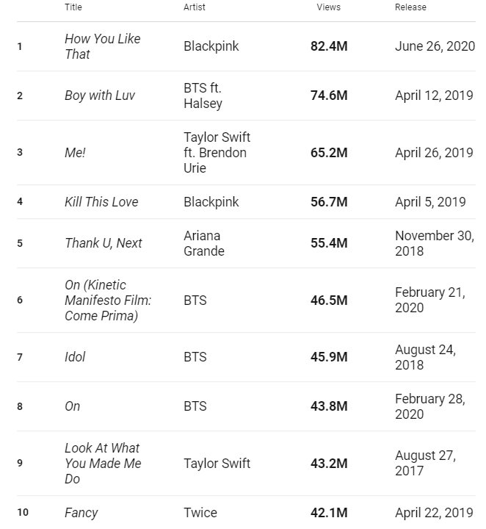Select the Kill This Love title
Viewport: 486px width, 529px height.
coord(101,202)
